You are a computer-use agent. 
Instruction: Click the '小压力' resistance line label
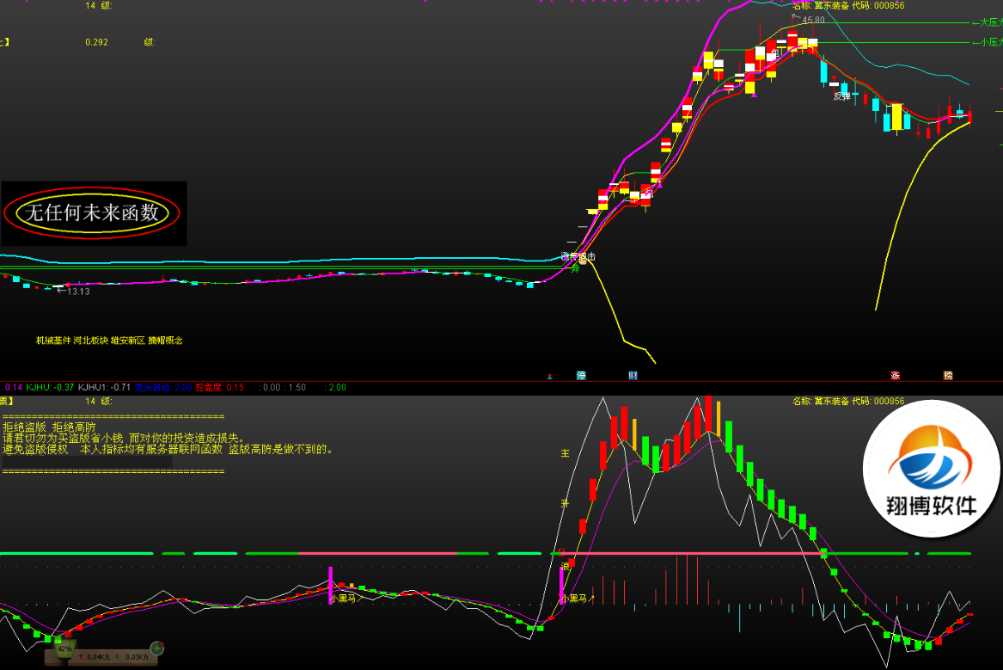[x=987, y=42]
